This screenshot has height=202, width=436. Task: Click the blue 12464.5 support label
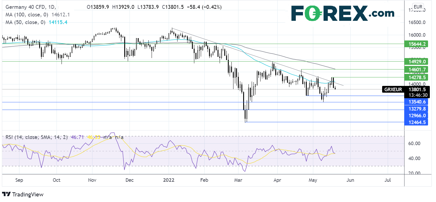coord(417,122)
